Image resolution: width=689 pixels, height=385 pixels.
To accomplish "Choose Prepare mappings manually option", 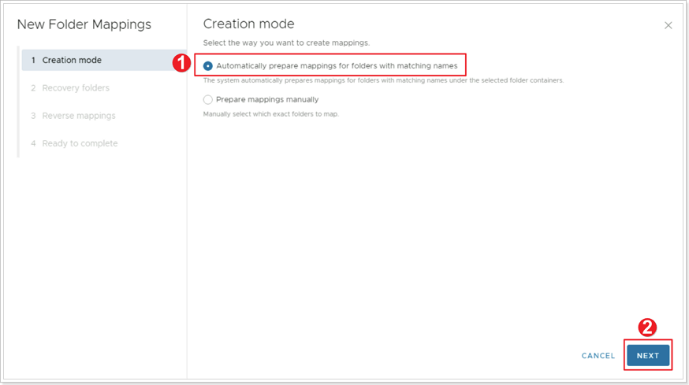I will coord(208,100).
